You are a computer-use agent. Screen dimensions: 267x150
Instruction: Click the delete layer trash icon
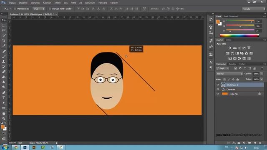tap(260, 142)
